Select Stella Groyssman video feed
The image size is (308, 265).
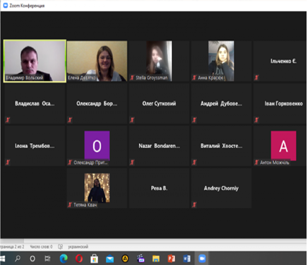159,61
